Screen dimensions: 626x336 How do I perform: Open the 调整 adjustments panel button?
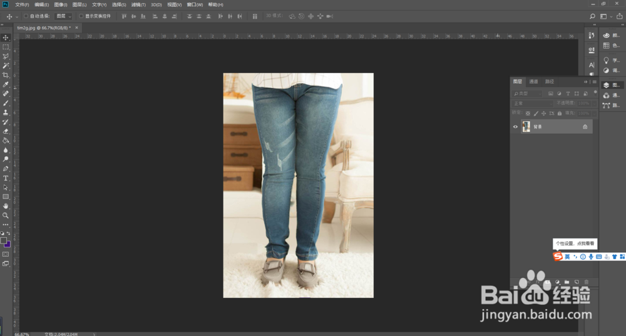pos(611,71)
